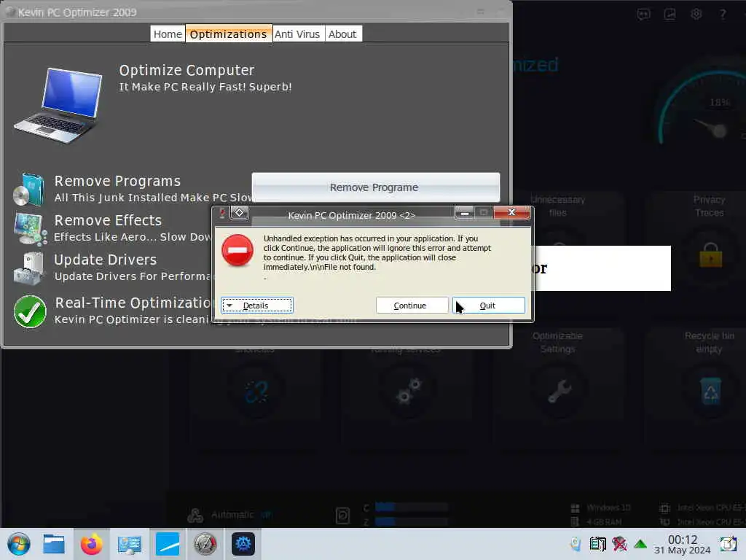Viewport: 746px width, 560px height.
Task: Minimize the Kevin PC Optimizer error dialog
Action: 464,212
